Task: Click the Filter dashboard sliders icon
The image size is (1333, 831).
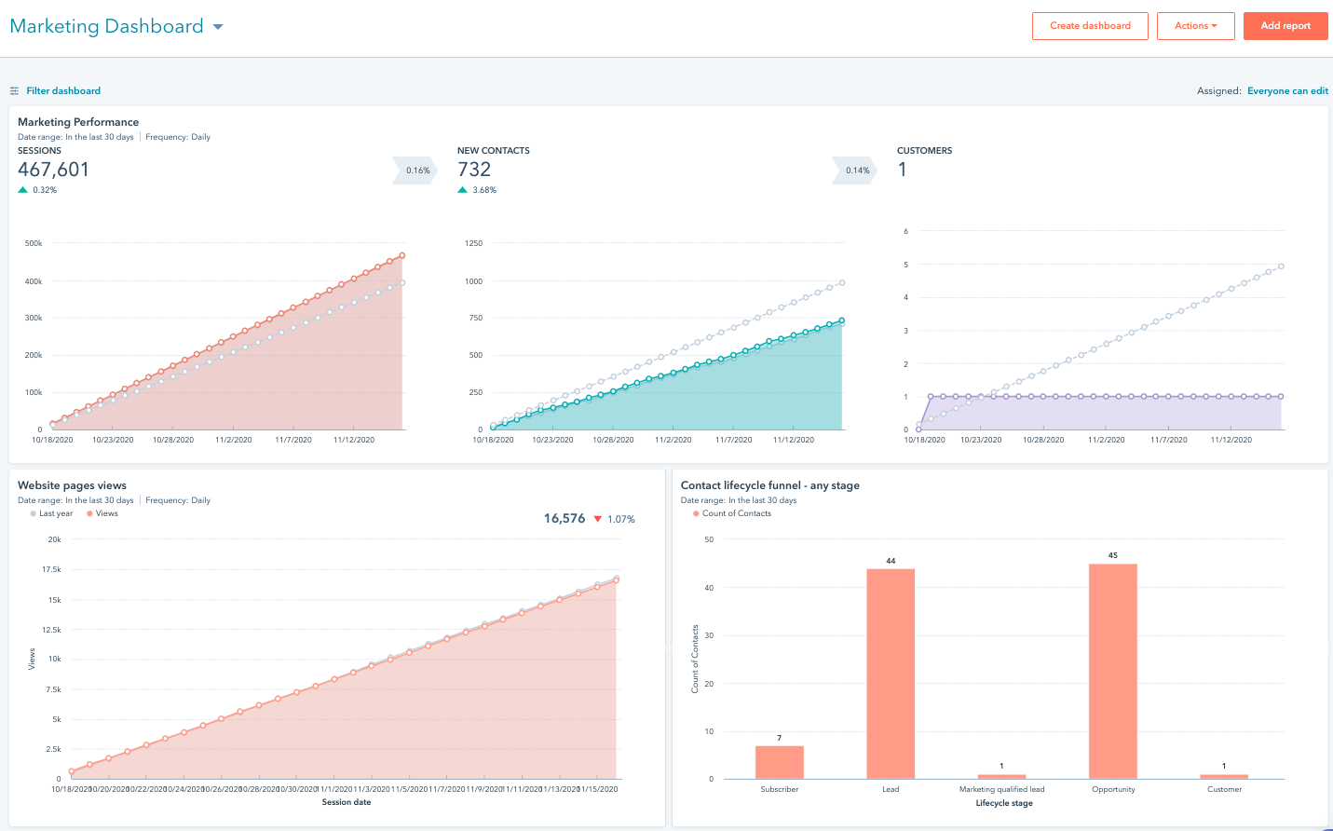Action: pyautogui.click(x=14, y=90)
